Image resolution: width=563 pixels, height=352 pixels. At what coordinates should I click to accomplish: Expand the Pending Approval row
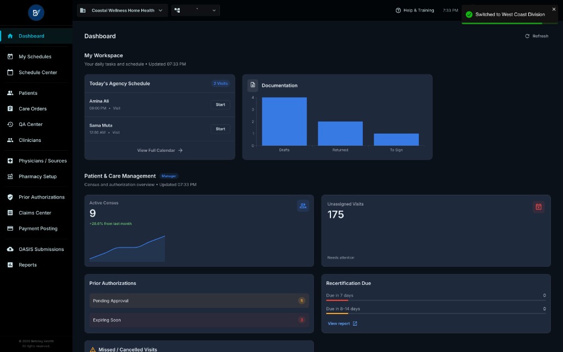pyautogui.click(x=199, y=301)
